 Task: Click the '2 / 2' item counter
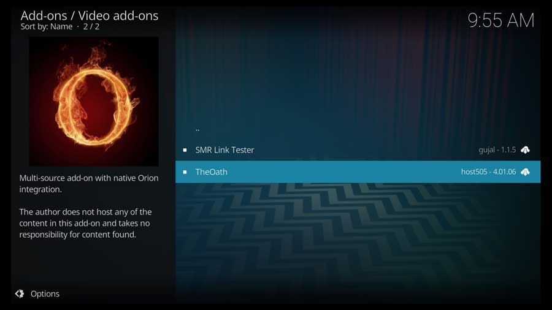tap(91, 27)
